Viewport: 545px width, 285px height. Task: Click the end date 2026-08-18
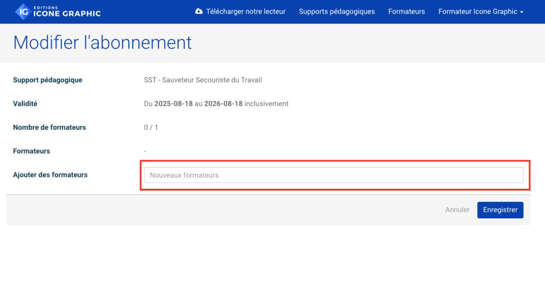(223, 103)
